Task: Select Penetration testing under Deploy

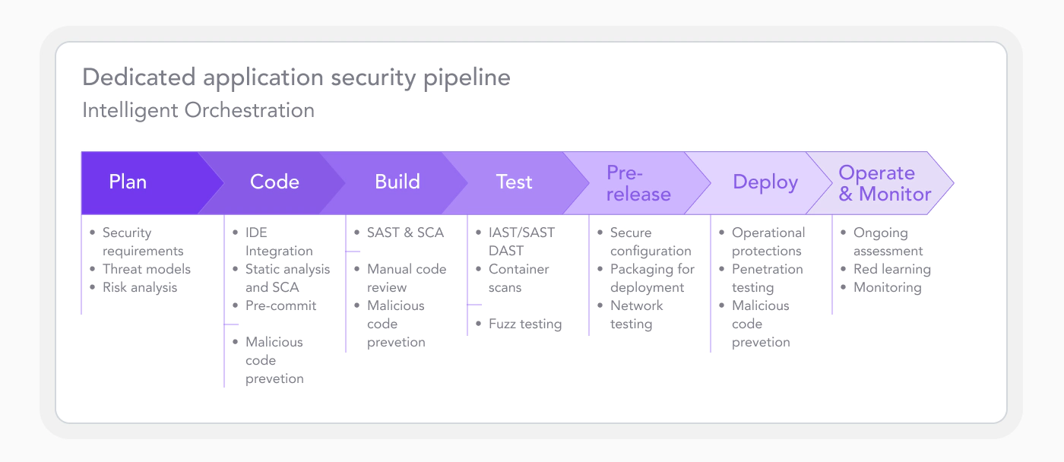Action: click(x=767, y=278)
